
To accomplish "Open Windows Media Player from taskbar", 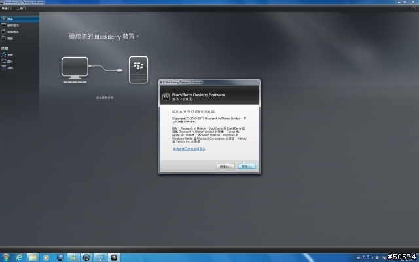I will 46,257.
